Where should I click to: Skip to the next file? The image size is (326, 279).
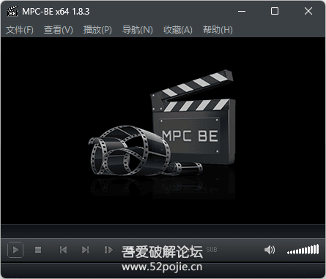(85, 250)
